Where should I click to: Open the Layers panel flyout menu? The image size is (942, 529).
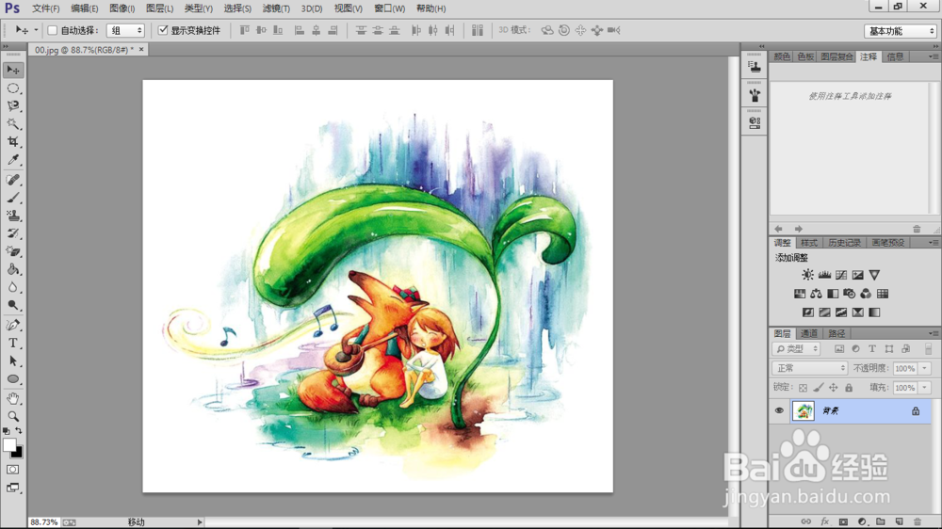(933, 333)
